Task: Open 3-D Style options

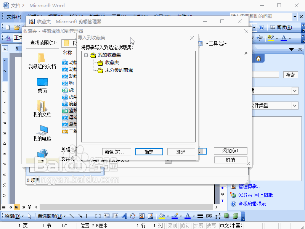Action: [236, 216]
